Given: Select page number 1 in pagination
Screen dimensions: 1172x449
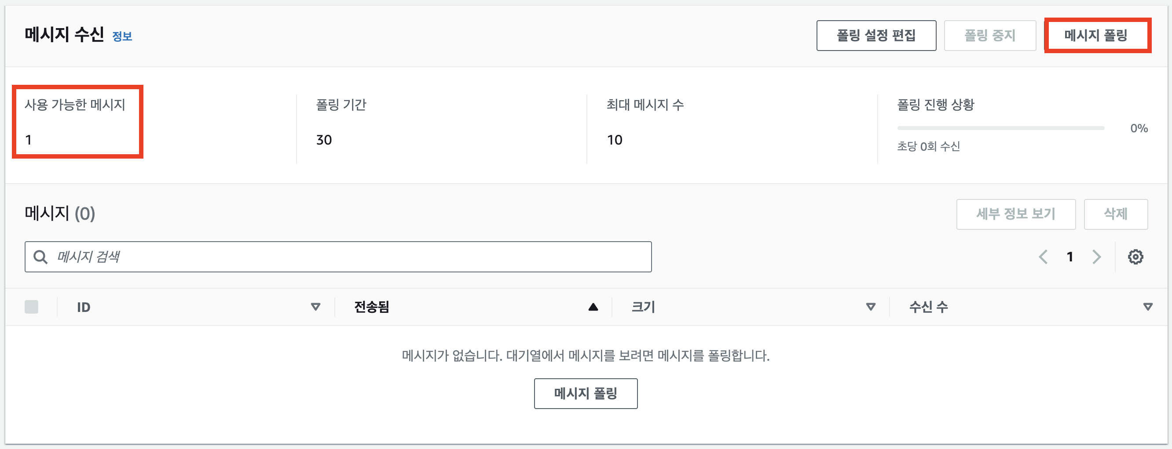Looking at the screenshot, I should click(1070, 257).
